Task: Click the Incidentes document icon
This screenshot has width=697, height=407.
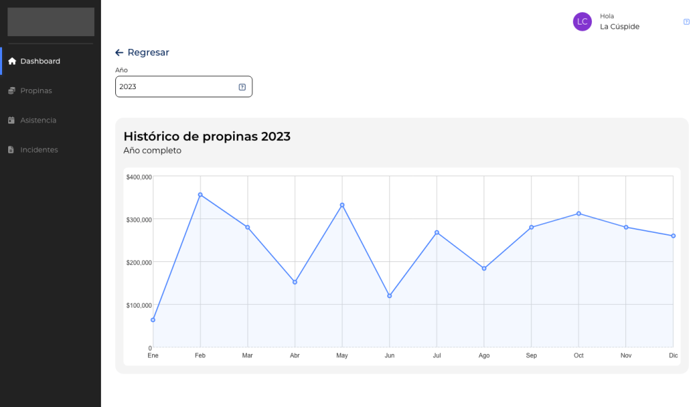Action: (12, 150)
